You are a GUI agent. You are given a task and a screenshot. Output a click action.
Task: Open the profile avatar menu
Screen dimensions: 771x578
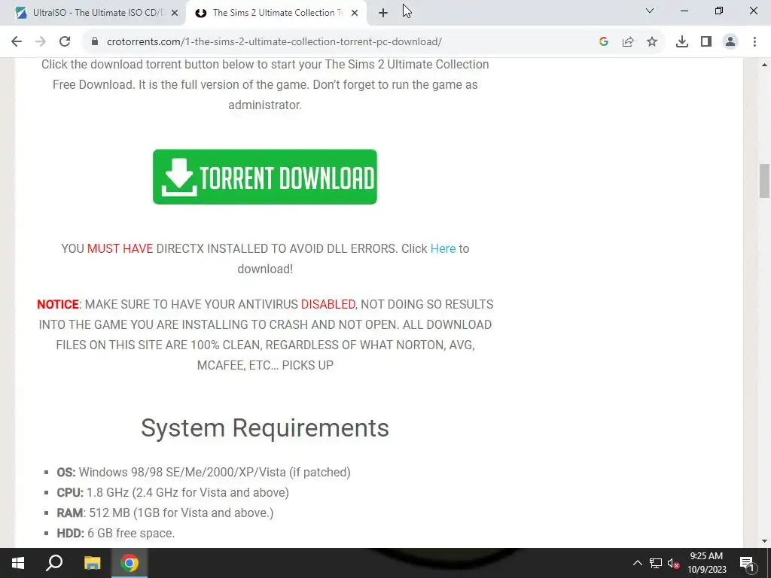click(730, 42)
